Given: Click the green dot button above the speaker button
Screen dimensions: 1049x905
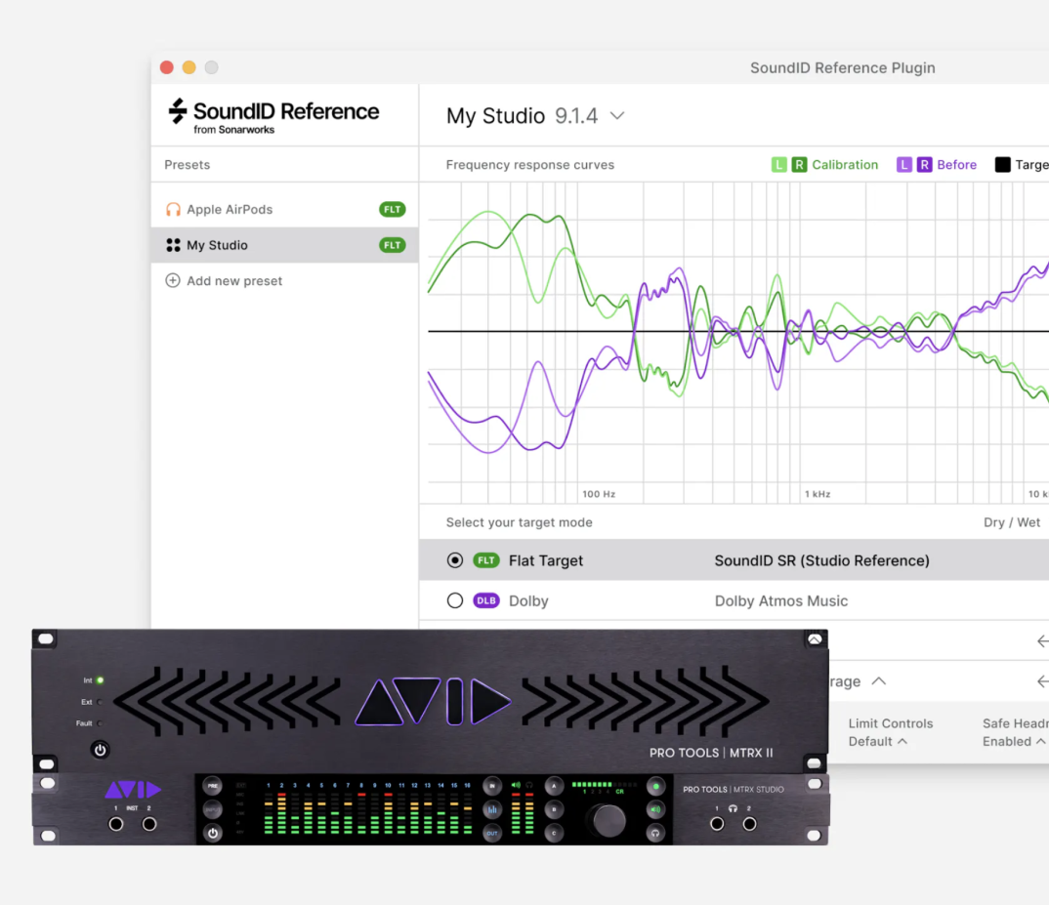Looking at the screenshot, I should tap(655, 787).
